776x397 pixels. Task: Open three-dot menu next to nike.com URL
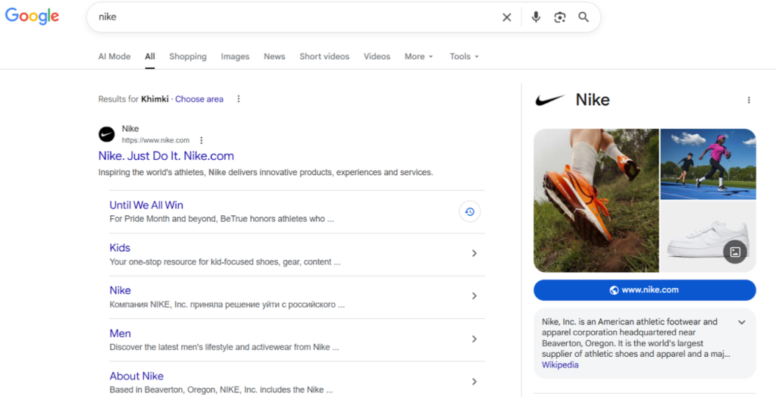coord(202,140)
